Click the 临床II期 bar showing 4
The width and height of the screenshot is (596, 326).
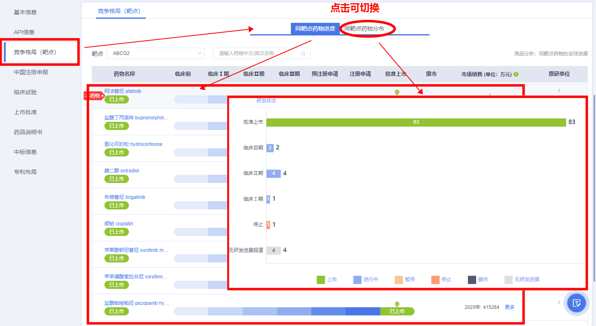pyautogui.click(x=274, y=174)
